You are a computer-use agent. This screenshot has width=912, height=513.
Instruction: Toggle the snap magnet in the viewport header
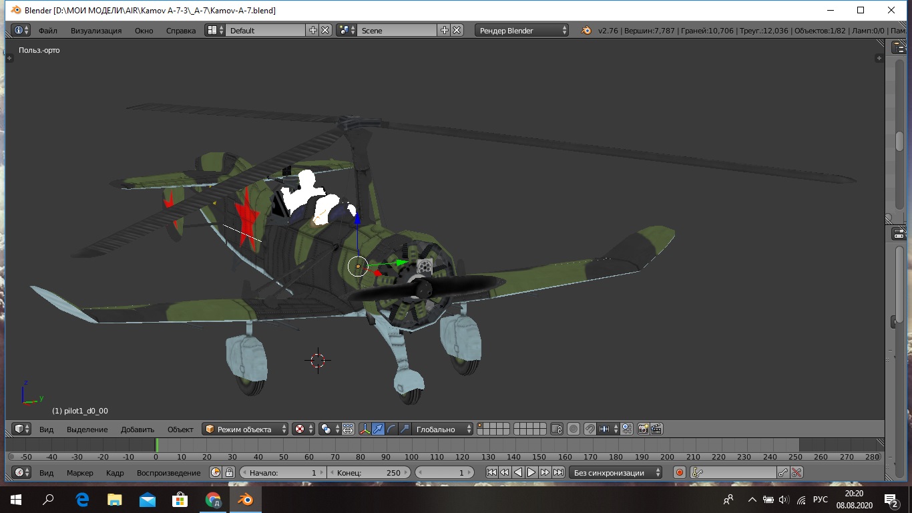pos(590,429)
